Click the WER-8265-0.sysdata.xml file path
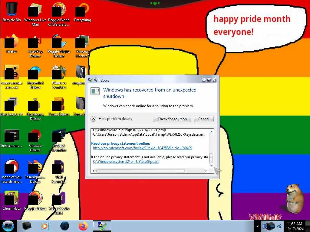 (x=149, y=134)
